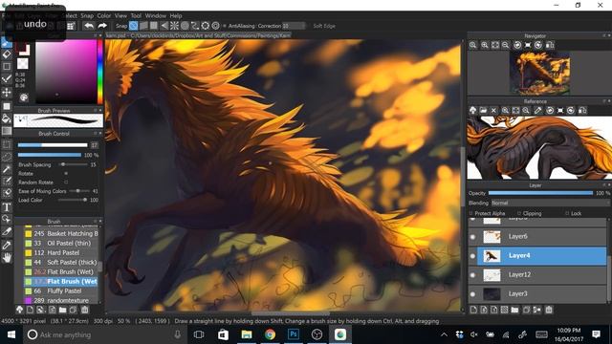Select the Text tool

(7, 206)
